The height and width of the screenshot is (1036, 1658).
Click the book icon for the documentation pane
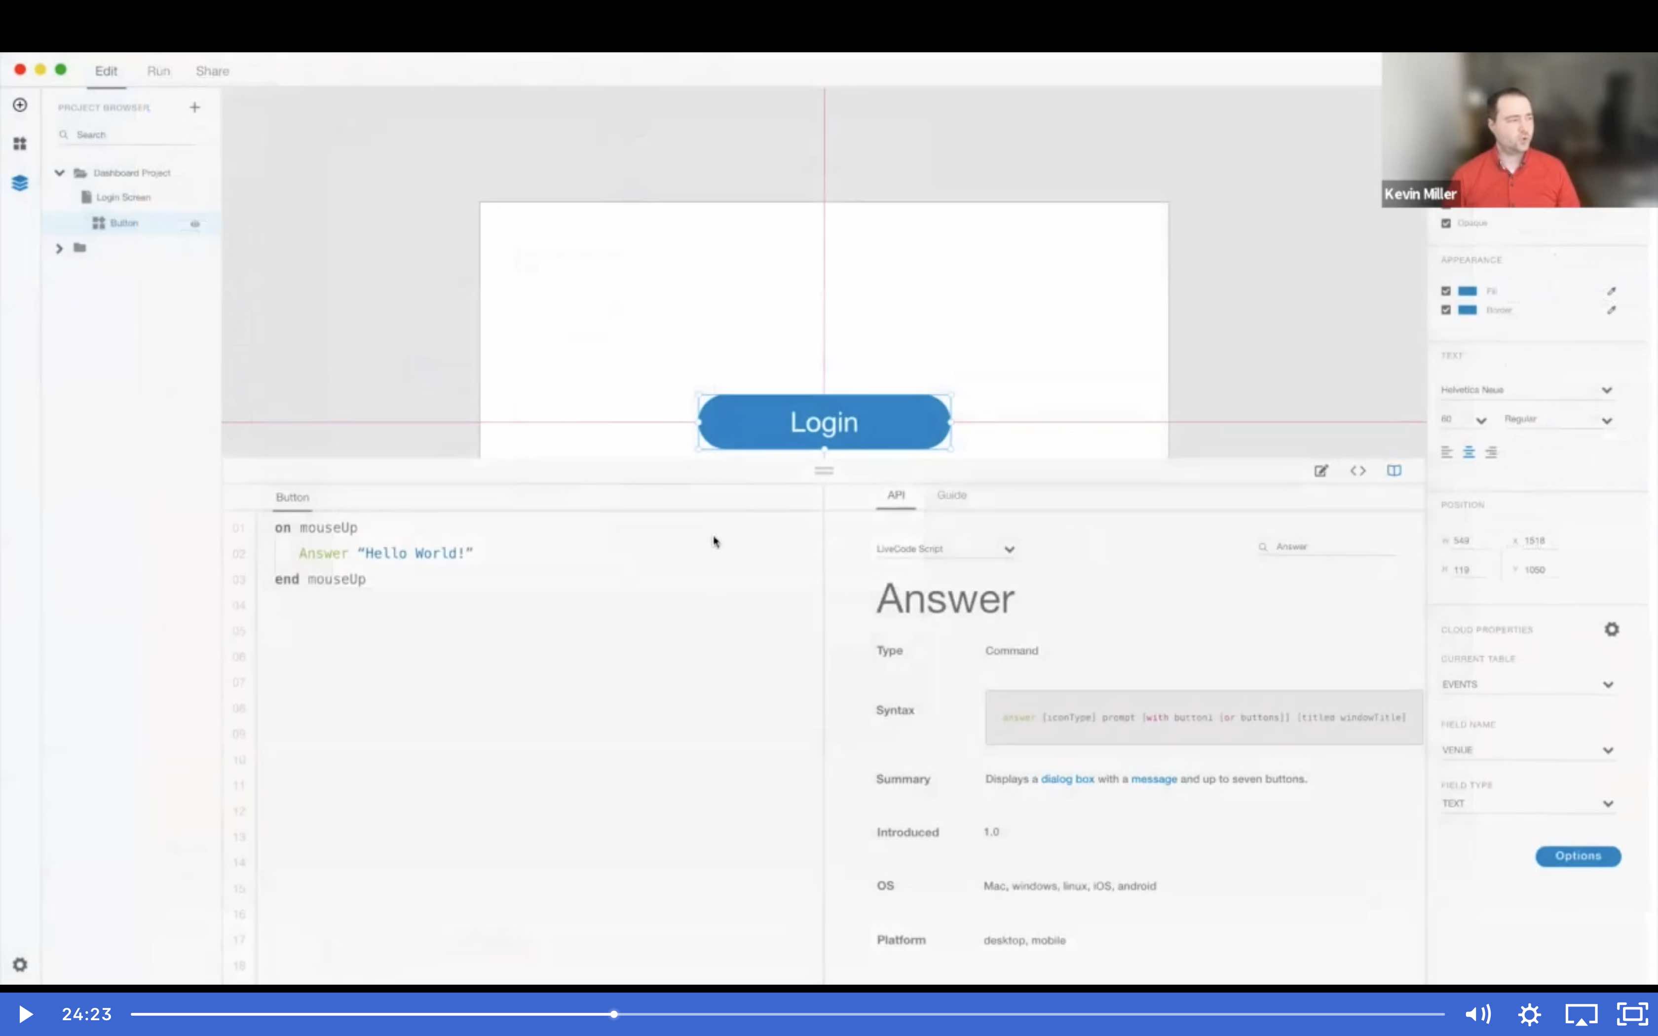1394,471
